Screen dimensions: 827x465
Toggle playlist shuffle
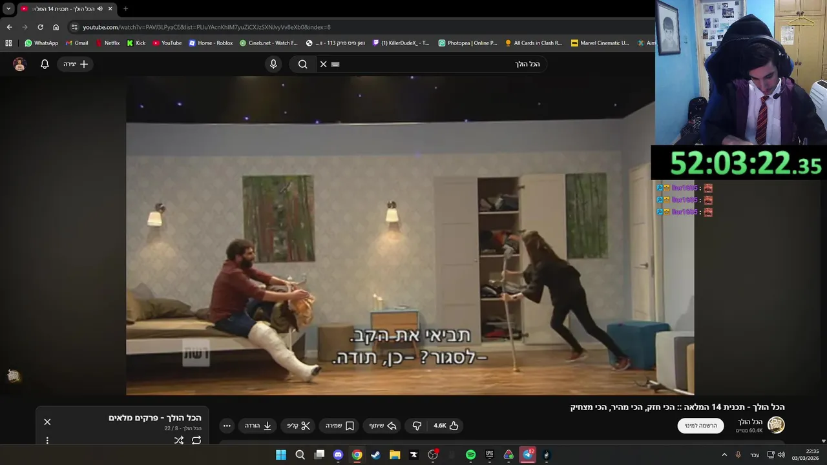coord(179,440)
